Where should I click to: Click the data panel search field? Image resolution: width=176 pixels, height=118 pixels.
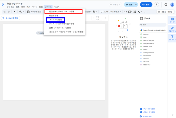153,25
